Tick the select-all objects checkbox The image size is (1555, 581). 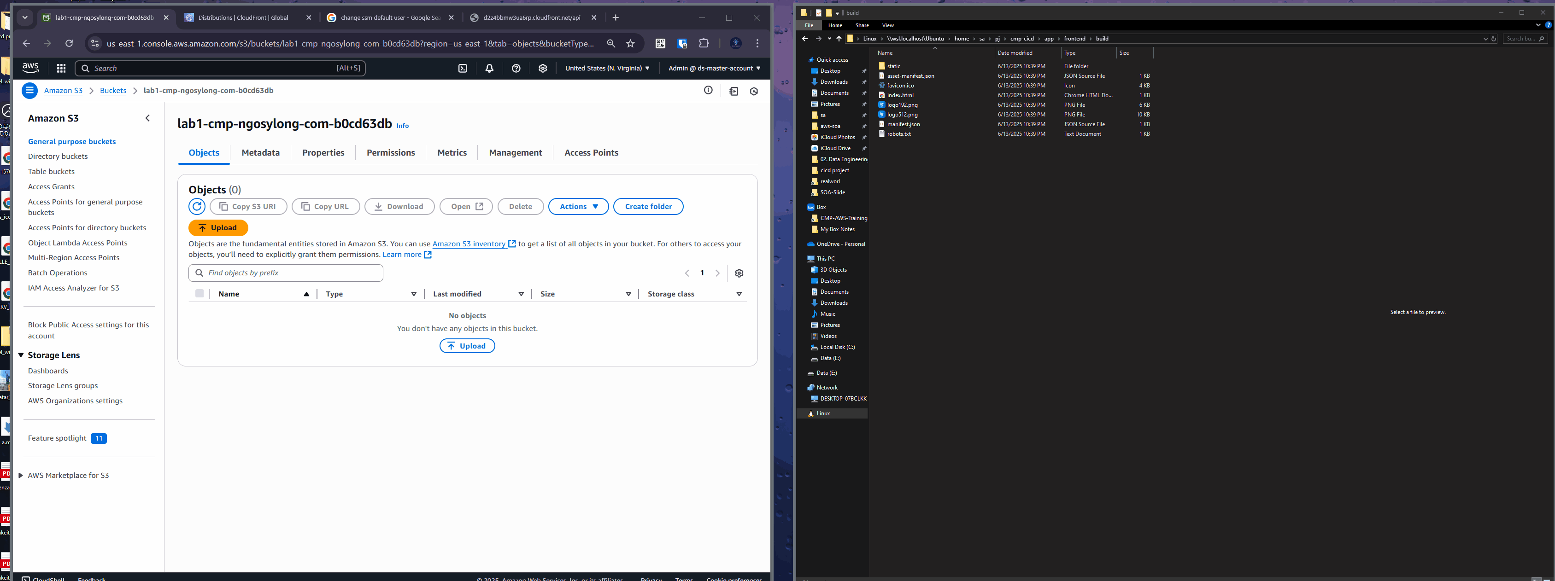pos(199,294)
